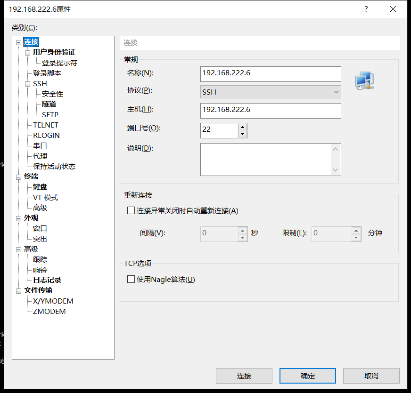Collapse the SSH tree node
This screenshot has width=411, height=393.
(27, 84)
